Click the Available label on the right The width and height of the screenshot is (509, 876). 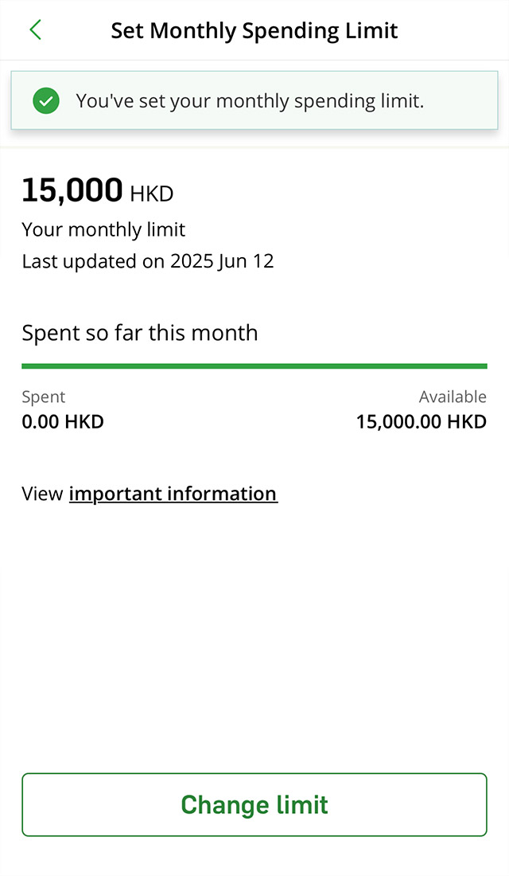pyautogui.click(x=453, y=397)
